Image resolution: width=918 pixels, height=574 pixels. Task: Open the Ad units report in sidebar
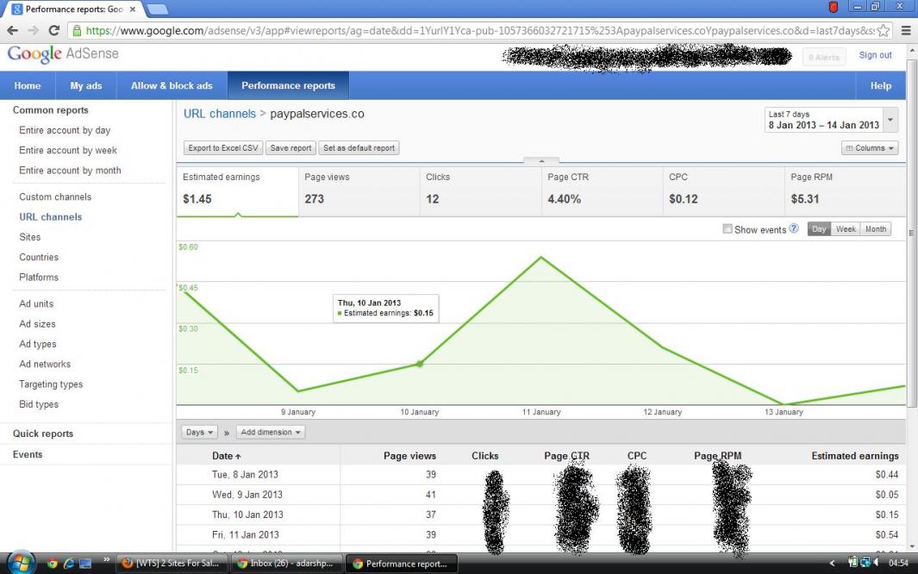coord(36,303)
